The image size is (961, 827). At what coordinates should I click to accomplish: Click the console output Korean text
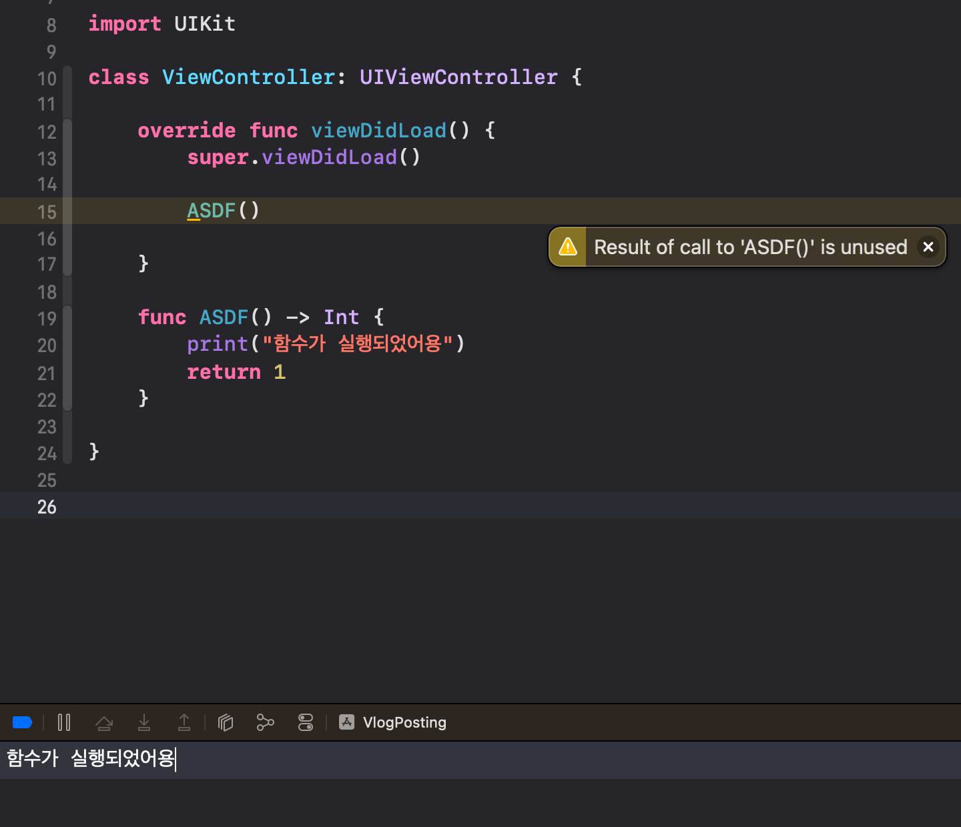point(91,758)
